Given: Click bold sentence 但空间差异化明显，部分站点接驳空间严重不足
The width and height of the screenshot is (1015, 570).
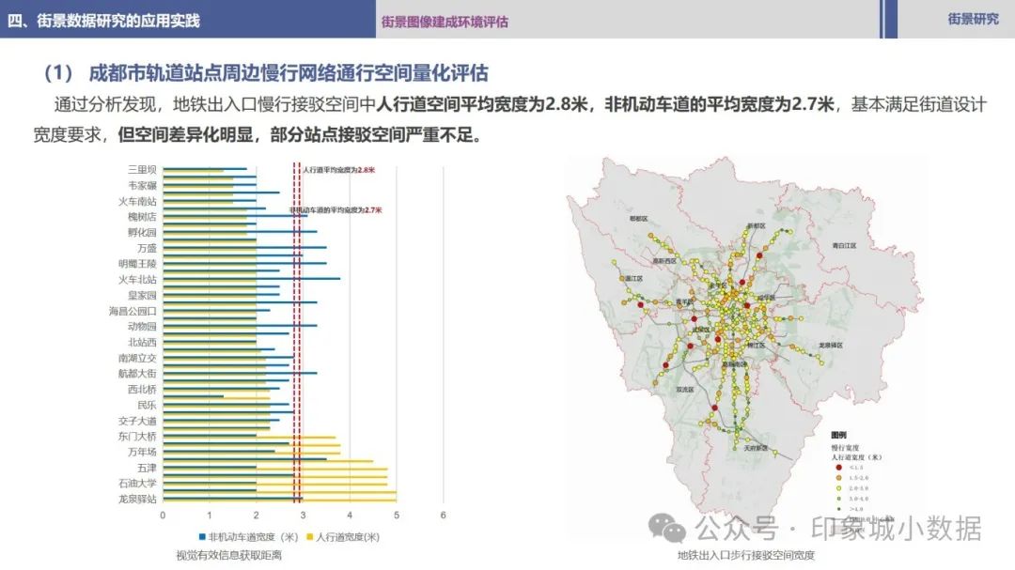Looking at the screenshot, I should click(296, 134).
